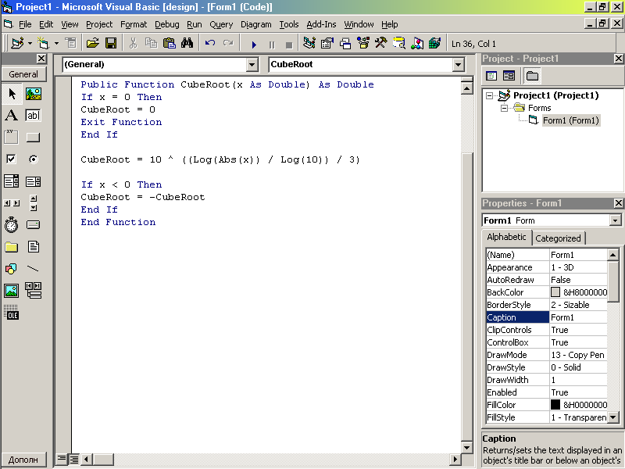625x469 pixels.
Task: Select the DirListBox folder control tool
Action: point(11,247)
